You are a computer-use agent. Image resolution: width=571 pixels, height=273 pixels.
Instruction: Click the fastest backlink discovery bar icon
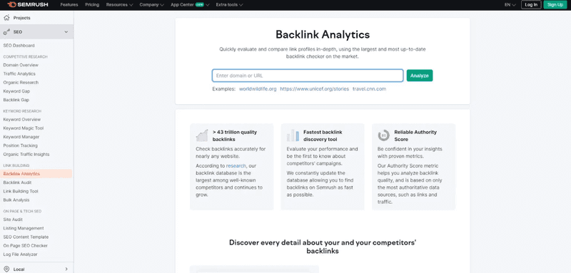[293, 135]
